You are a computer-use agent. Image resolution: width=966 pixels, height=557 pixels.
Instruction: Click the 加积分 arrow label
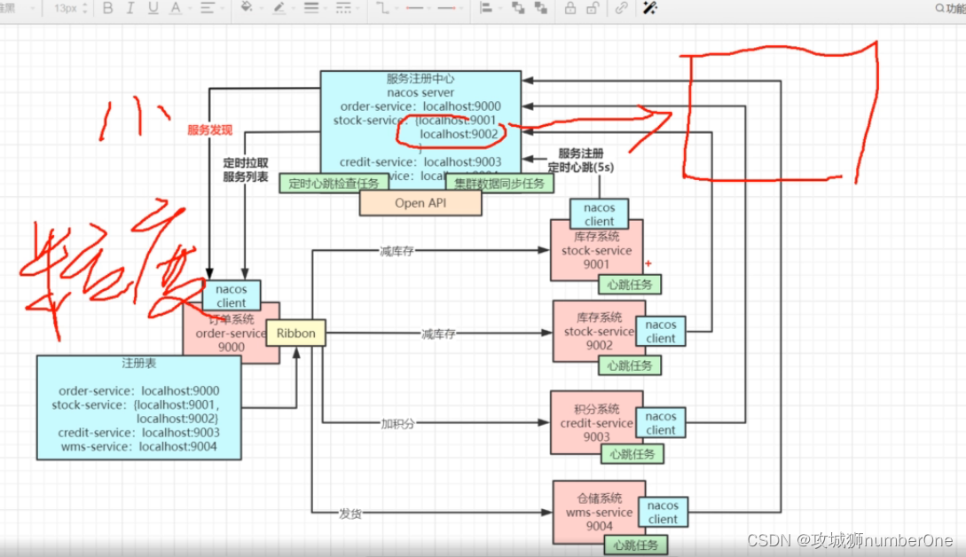397,424
